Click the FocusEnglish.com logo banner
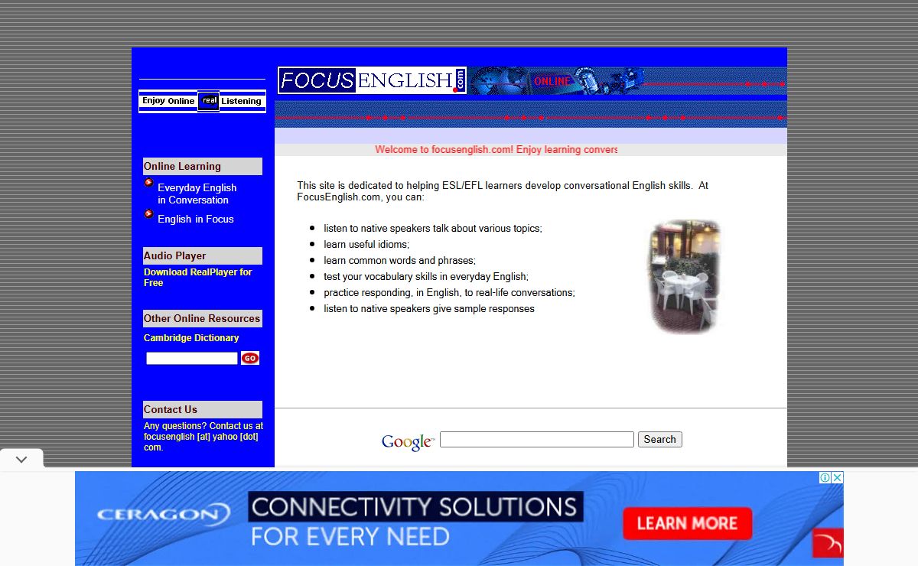This screenshot has width=918, height=566. click(x=372, y=80)
